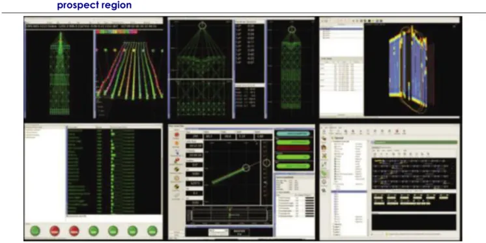Click the upper yellow-black checkered icon in center-bottom sidebar
Viewport: 486px width, 243px height.
pyautogui.click(x=177, y=169)
